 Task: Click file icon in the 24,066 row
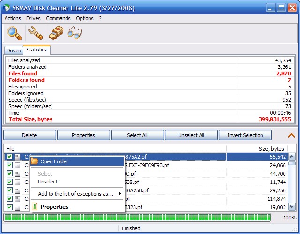coord(17,165)
